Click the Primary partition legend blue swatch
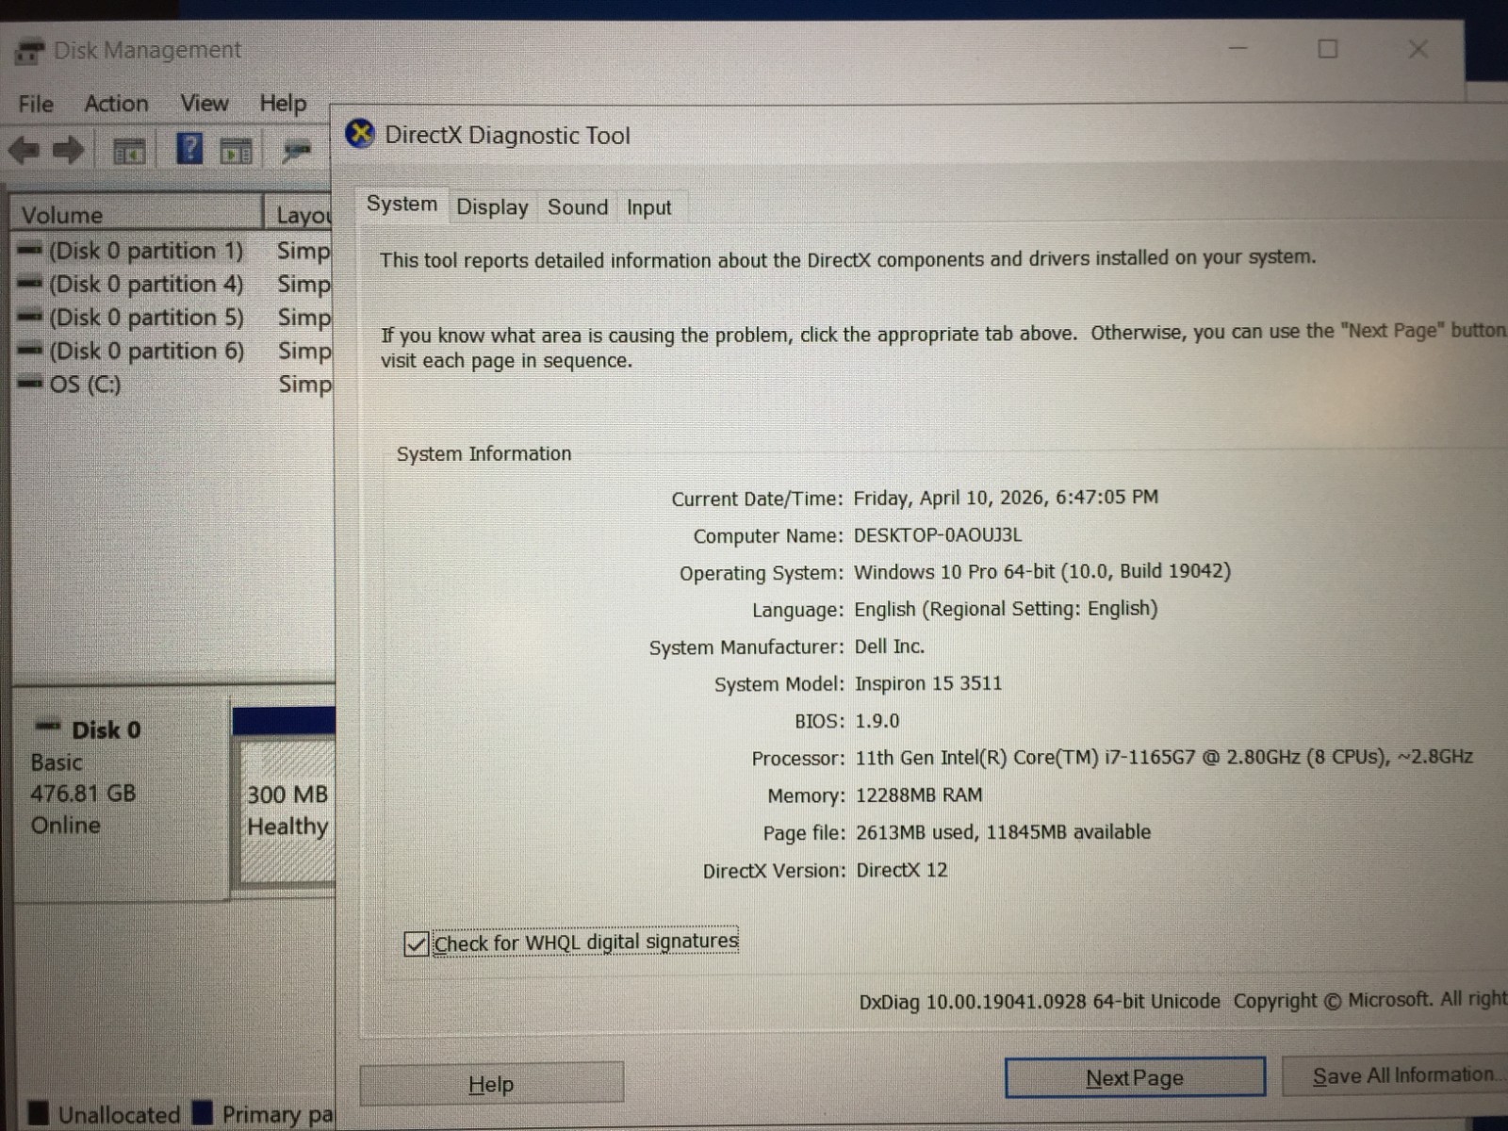This screenshot has height=1131, width=1508. click(x=202, y=1112)
